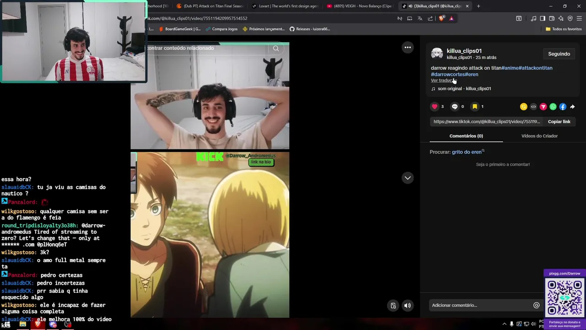Viewport: 586px width, 330px height.
Task: Open the Brave VPN shield icon
Action: click(x=570, y=18)
